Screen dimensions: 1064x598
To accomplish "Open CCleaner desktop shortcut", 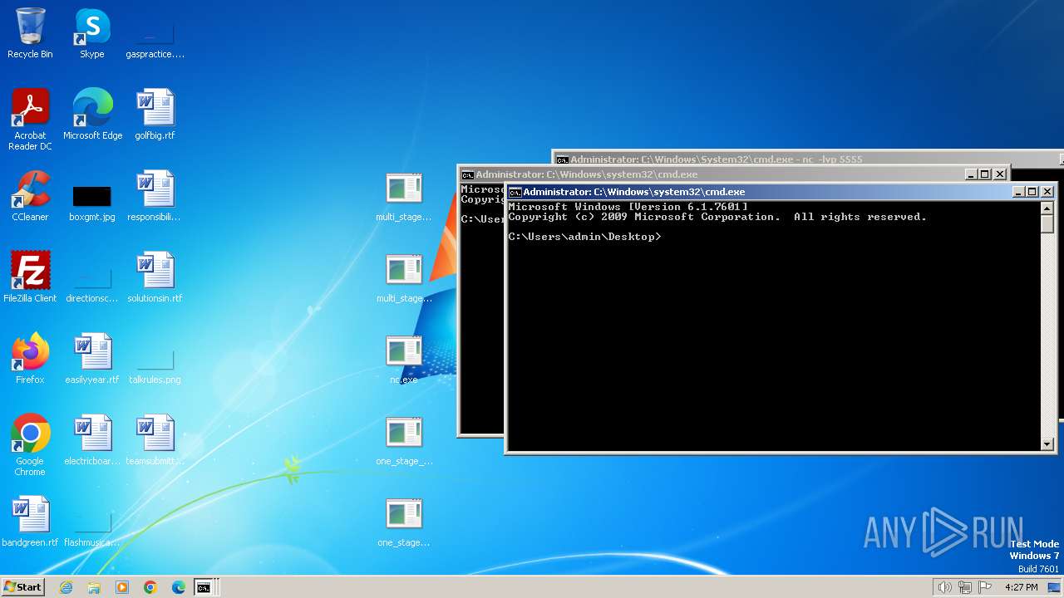I will pyautogui.click(x=30, y=196).
